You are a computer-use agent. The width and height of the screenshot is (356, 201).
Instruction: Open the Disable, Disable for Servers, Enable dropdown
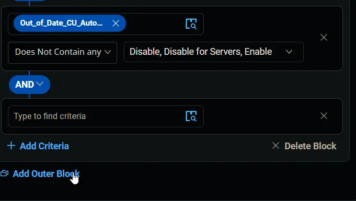click(214, 52)
